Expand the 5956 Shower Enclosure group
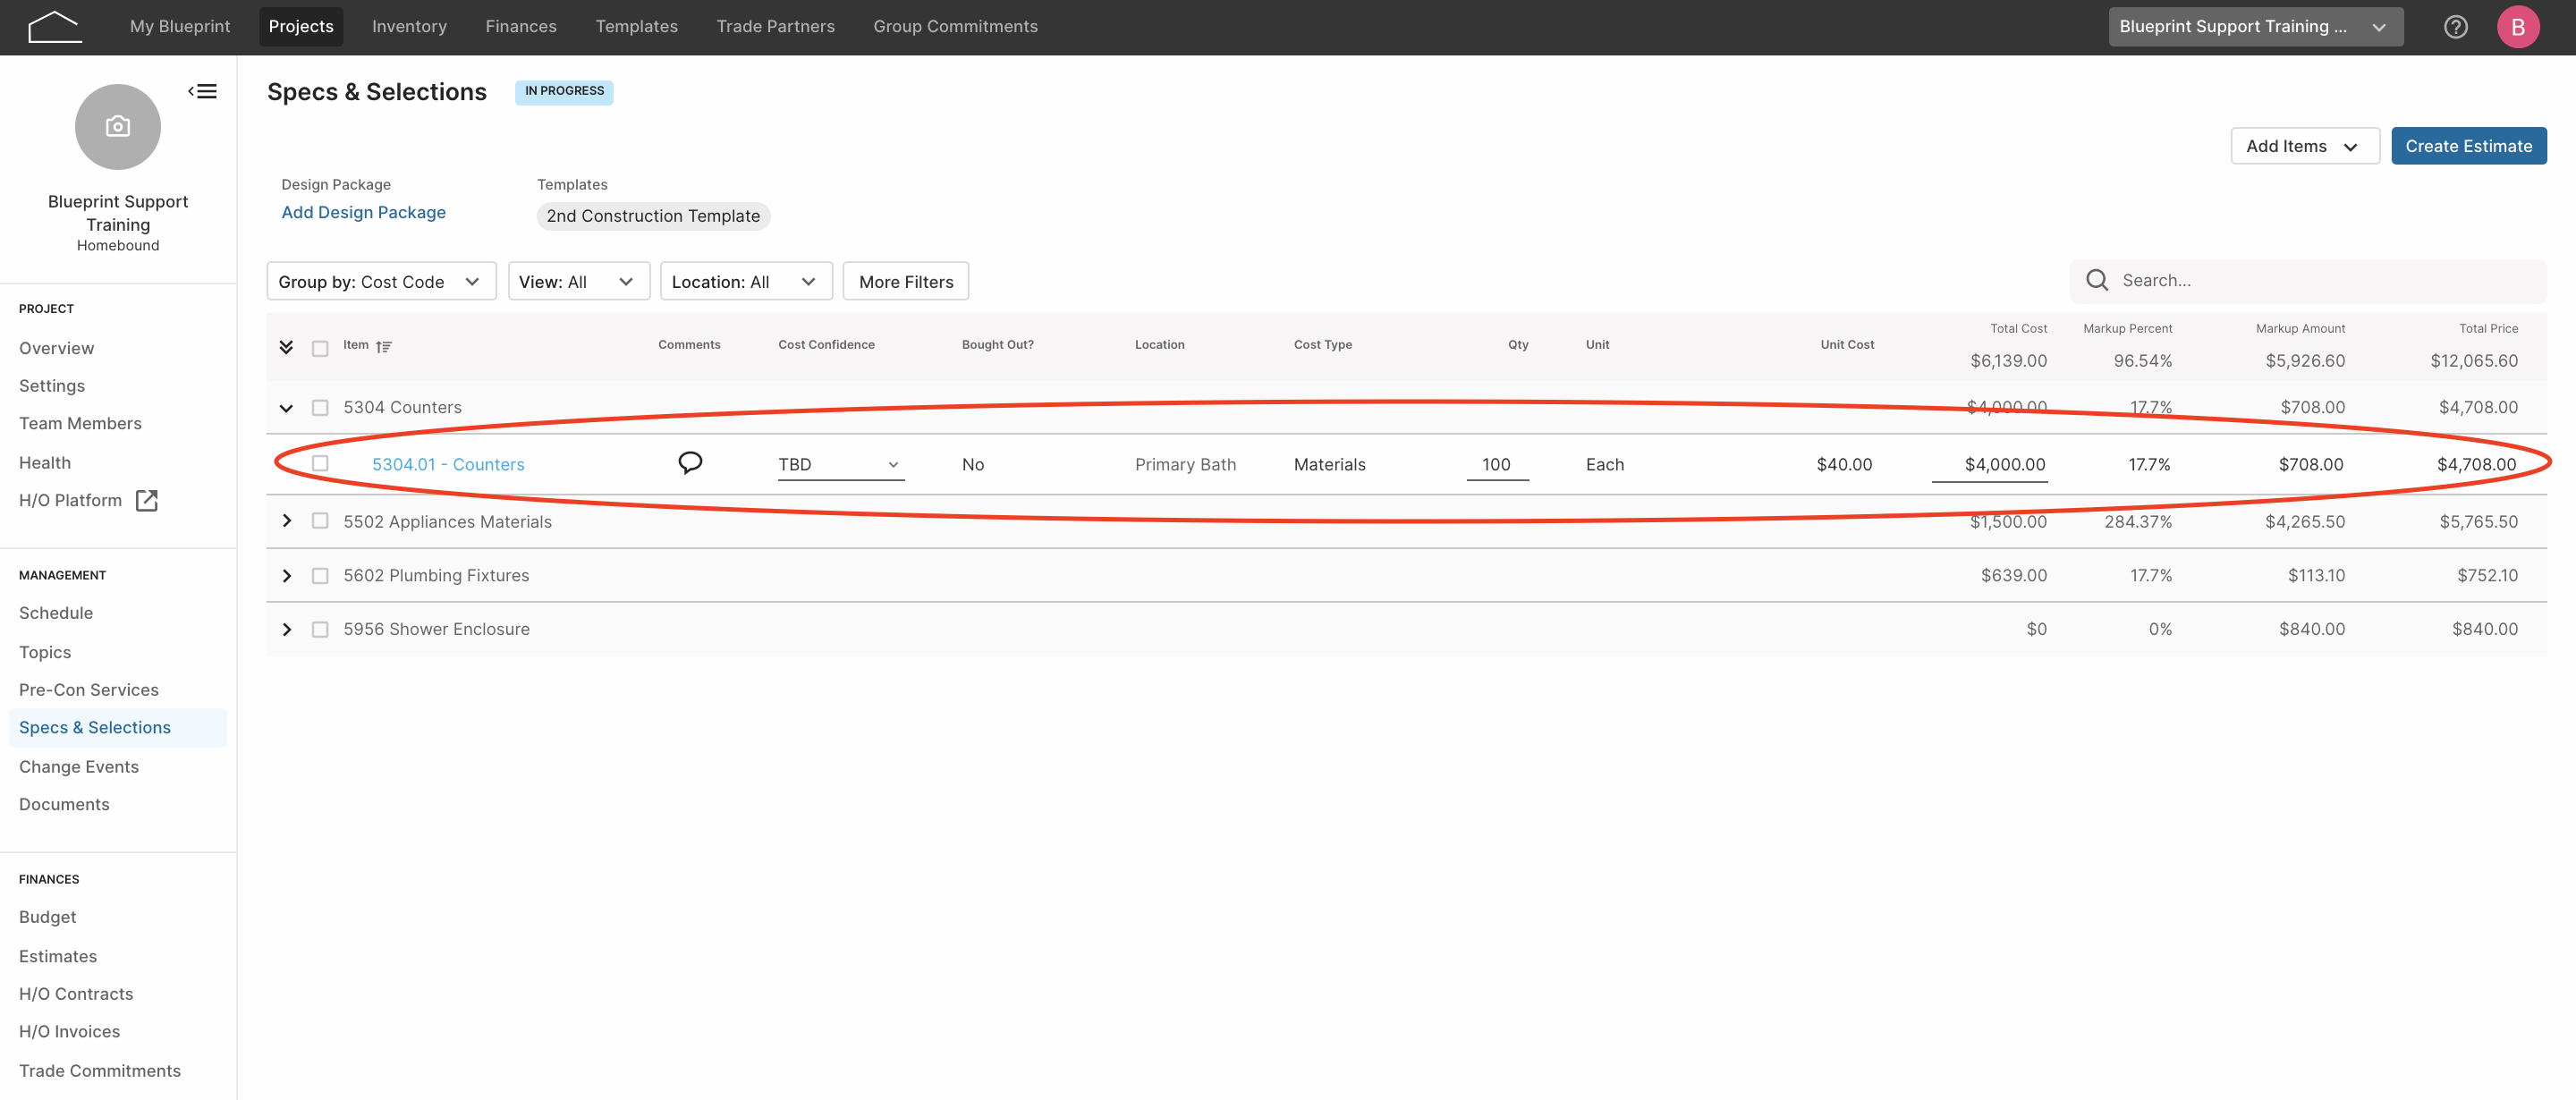Screen dimensions: 2576x1100 286,629
